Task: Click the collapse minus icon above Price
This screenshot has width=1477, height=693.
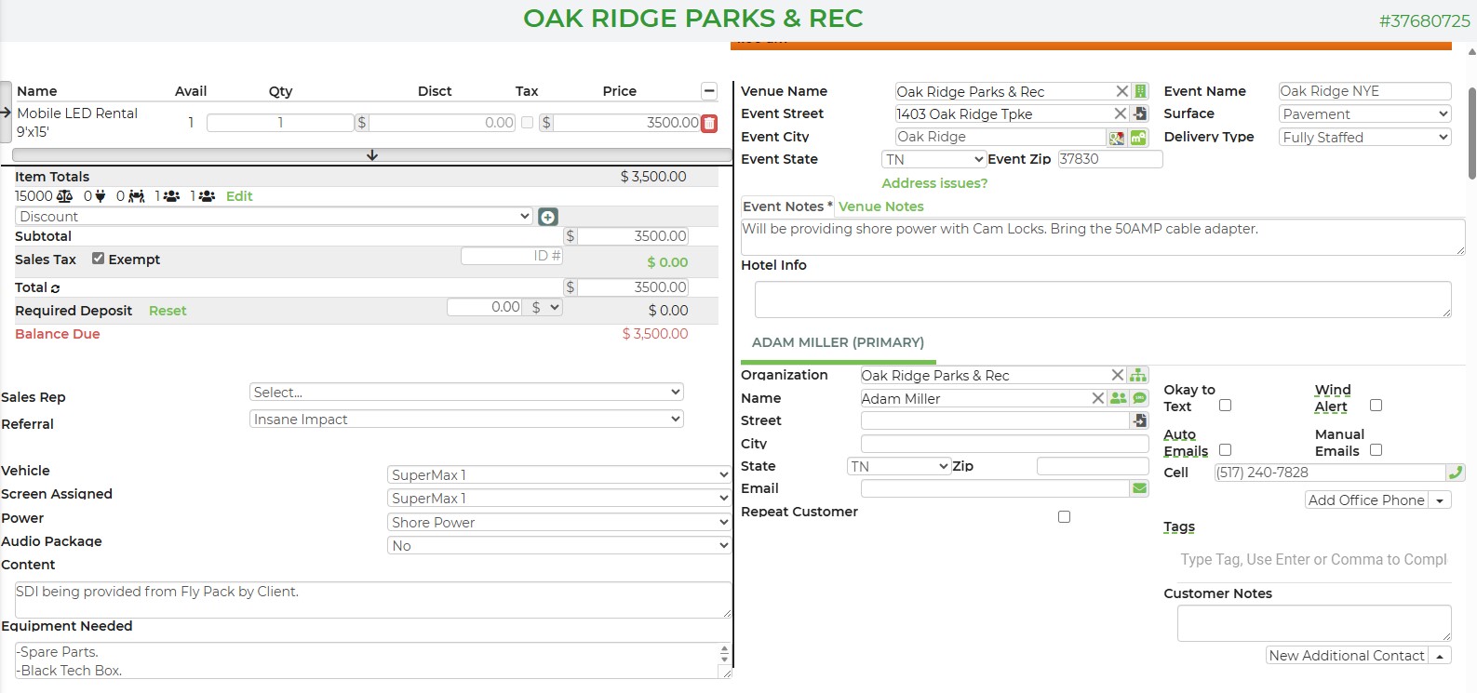Action: [x=709, y=91]
